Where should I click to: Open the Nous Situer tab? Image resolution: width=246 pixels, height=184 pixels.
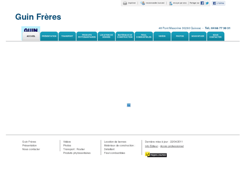[x=198, y=36]
